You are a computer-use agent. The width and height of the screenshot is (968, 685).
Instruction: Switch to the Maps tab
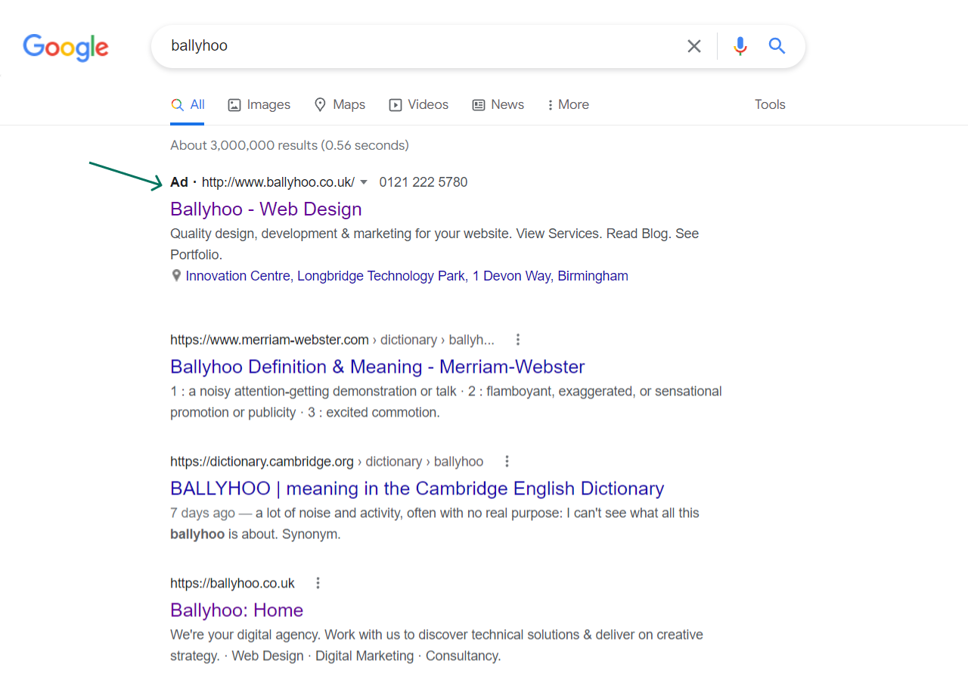(340, 104)
